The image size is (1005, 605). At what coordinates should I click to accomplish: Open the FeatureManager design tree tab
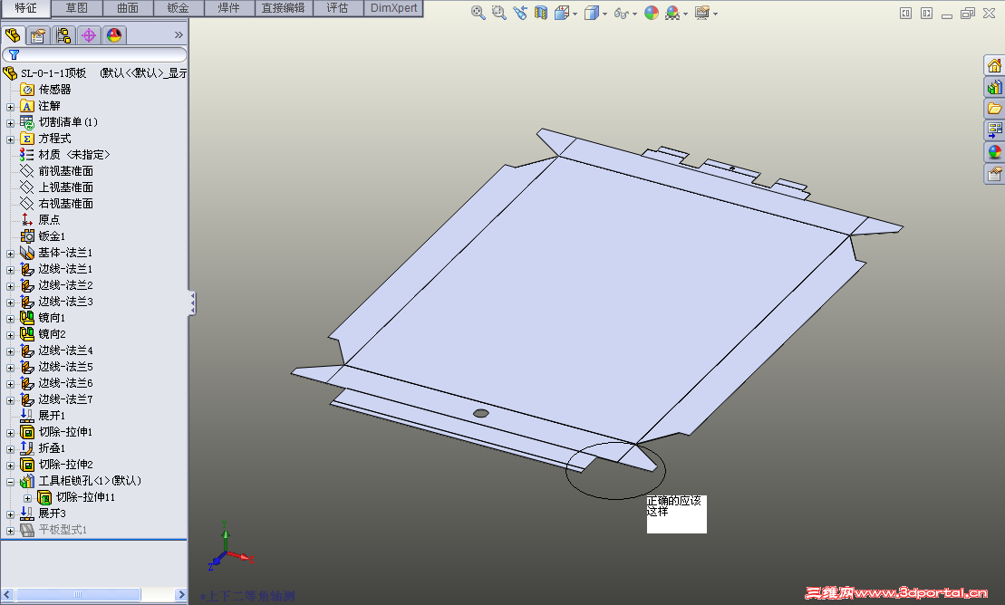tap(13, 35)
